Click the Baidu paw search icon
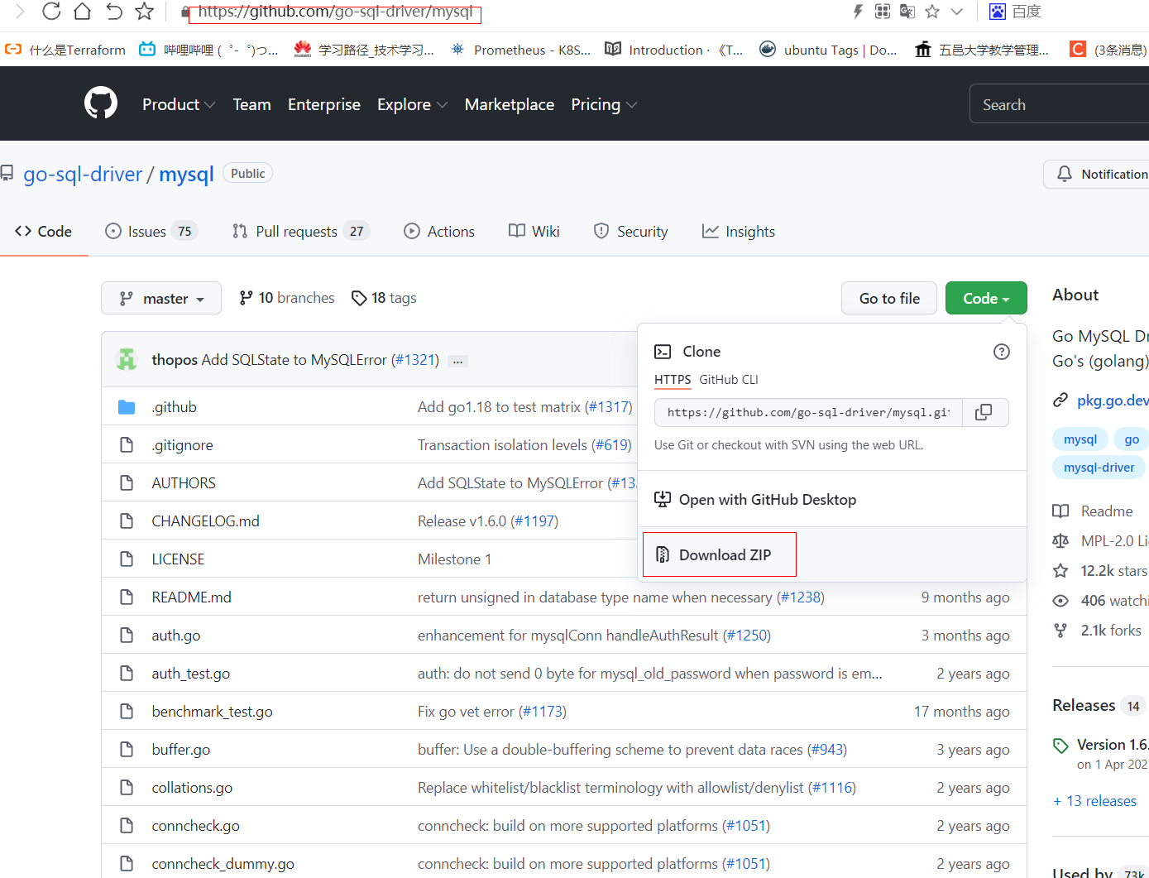 coord(998,11)
